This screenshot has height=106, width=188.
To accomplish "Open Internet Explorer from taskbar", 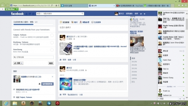I will [x=6, y=103].
